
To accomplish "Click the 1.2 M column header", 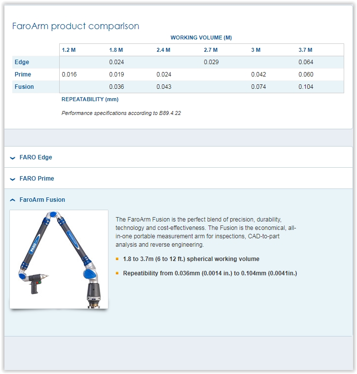I will point(69,50).
